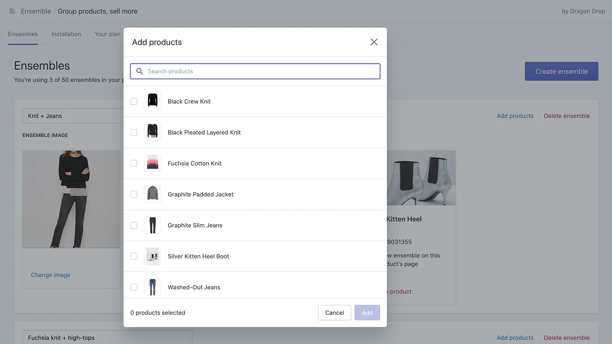Screen dimensions: 612x344
Task: Close the Add products dialog
Action: 374,42
